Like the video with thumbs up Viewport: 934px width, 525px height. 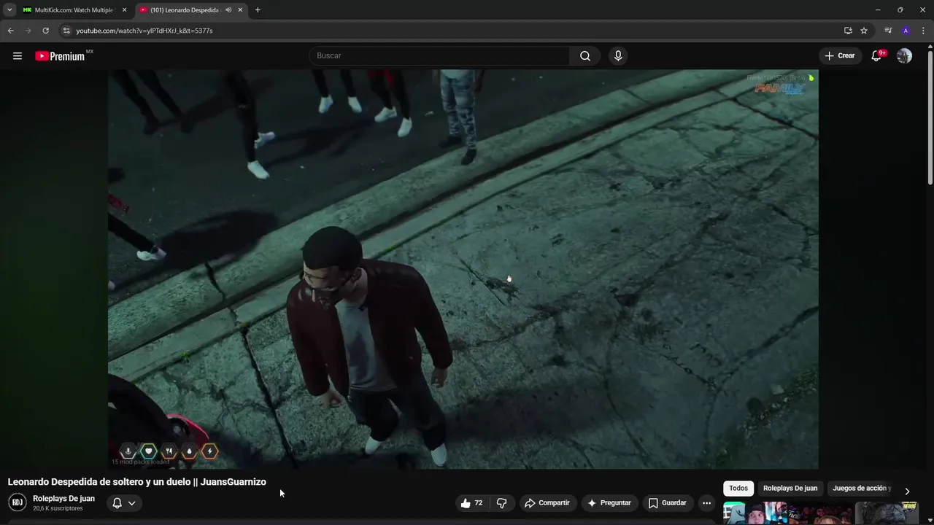[x=471, y=503]
